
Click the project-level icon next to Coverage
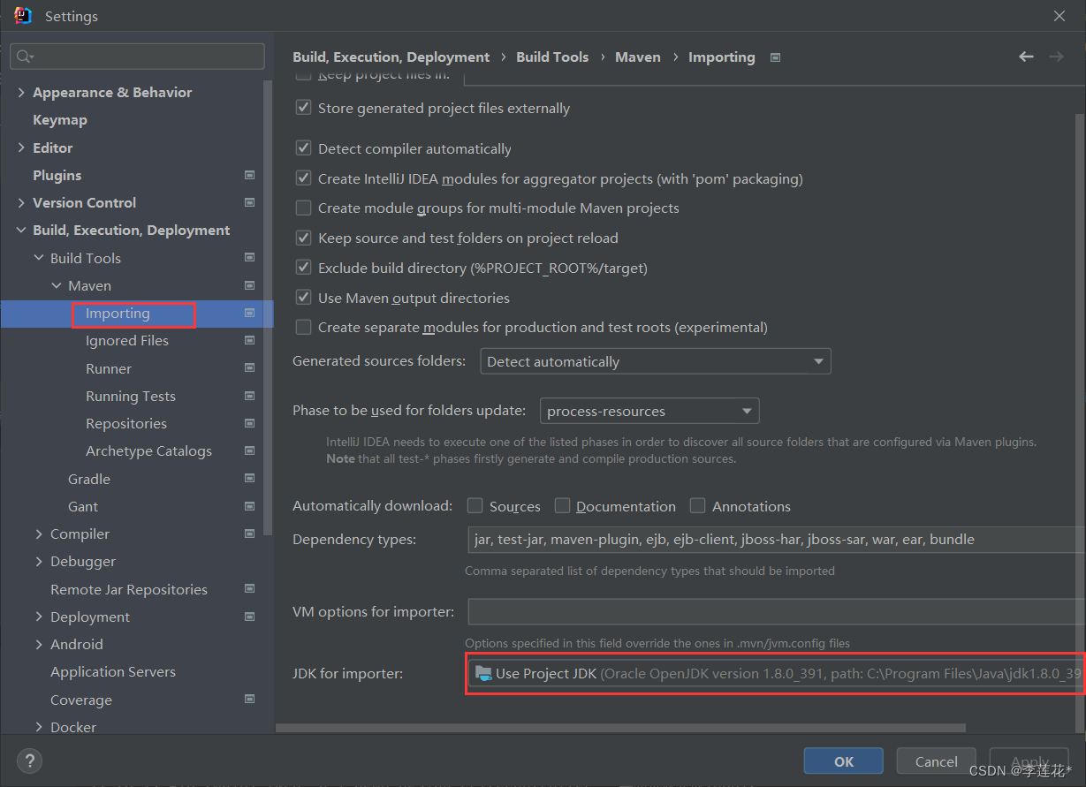click(x=250, y=700)
